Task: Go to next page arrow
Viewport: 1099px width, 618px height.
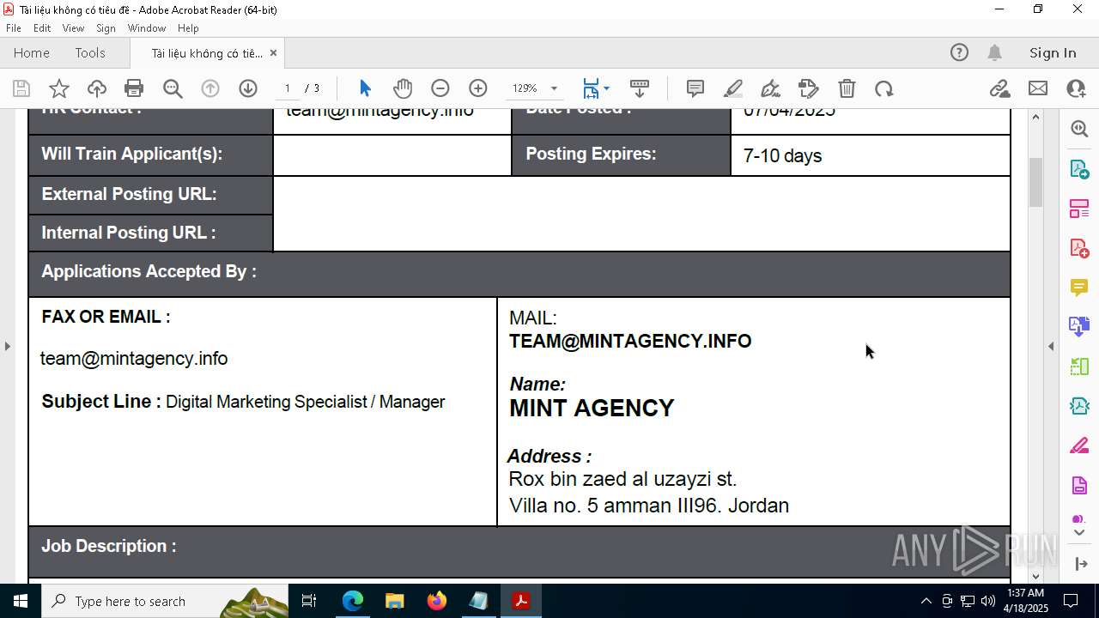Action: 248,88
